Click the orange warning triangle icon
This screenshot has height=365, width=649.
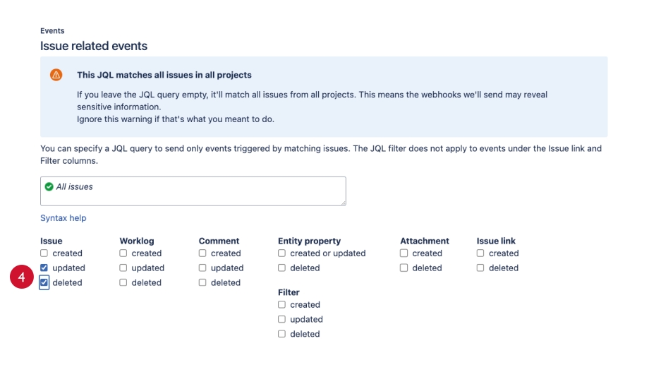(56, 75)
